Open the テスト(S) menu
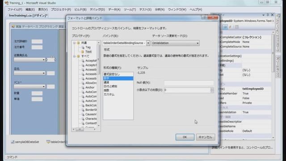The image size is (286, 161). coord(145,9)
